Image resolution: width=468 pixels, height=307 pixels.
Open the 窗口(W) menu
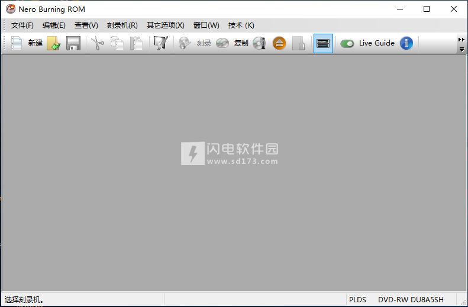point(206,25)
